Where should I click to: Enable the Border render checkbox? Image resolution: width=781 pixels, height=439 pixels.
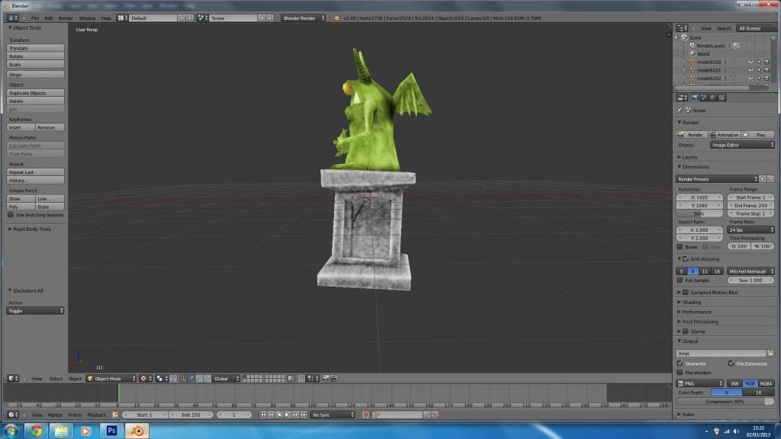point(680,247)
